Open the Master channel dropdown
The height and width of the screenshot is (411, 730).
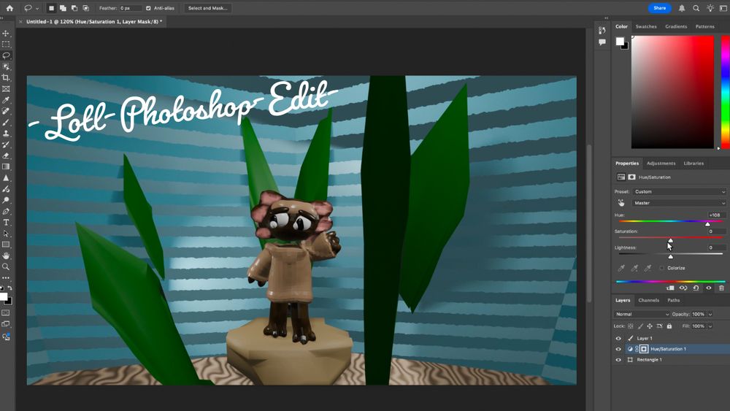679,203
